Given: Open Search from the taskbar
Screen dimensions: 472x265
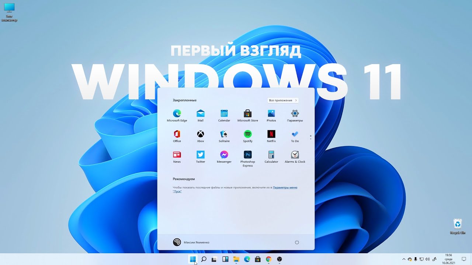Looking at the screenshot, I should click(x=204, y=259).
